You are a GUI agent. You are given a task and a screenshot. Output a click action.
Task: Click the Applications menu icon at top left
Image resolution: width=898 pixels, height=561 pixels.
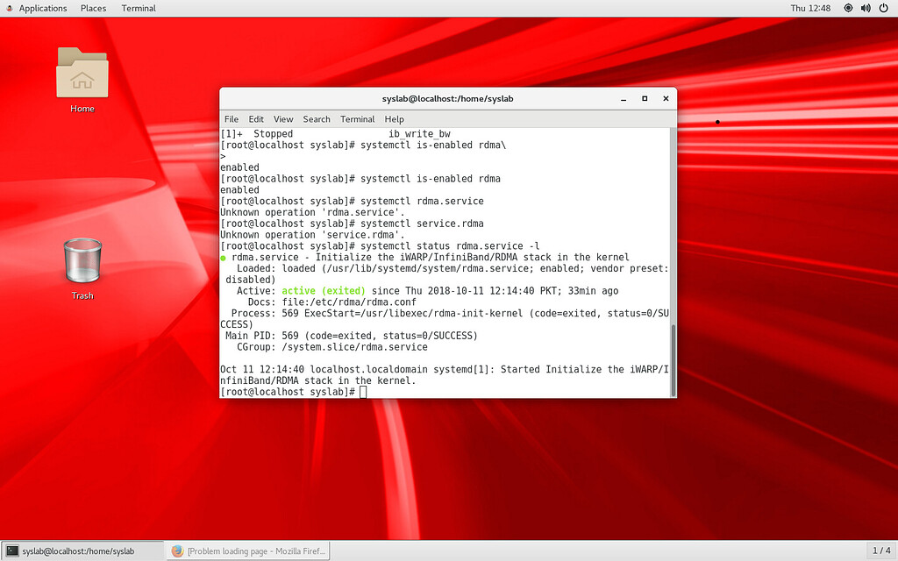coord(11,8)
